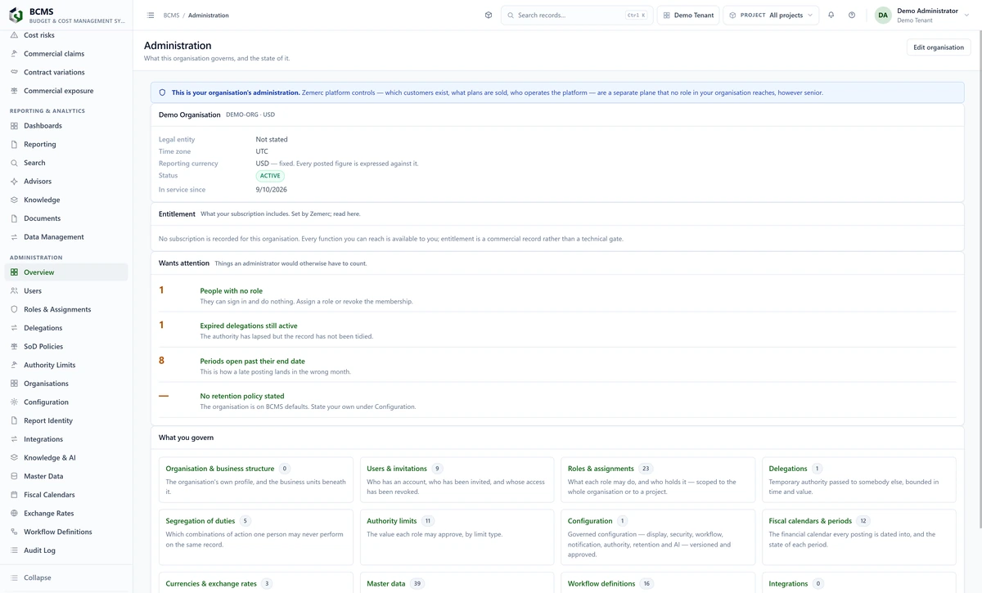Click the Advisors sparkle icon
Viewport: 982px width, 593px height.
(x=15, y=182)
